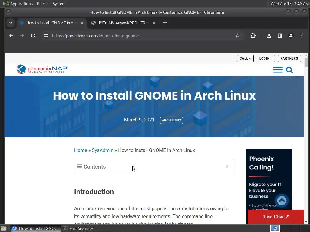Open the Live Chat button
This screenshot has width=310, height=232.
[x=275, y=217]
